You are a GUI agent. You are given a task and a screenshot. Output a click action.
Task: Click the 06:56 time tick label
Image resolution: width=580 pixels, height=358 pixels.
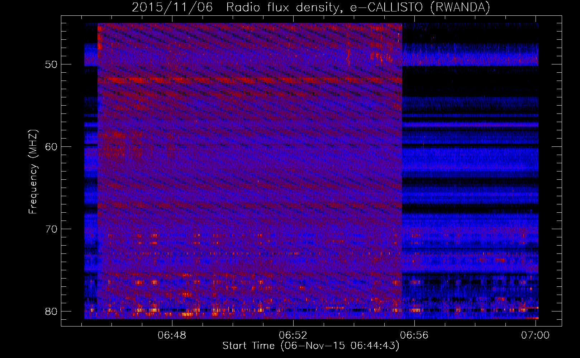[414, 335]
